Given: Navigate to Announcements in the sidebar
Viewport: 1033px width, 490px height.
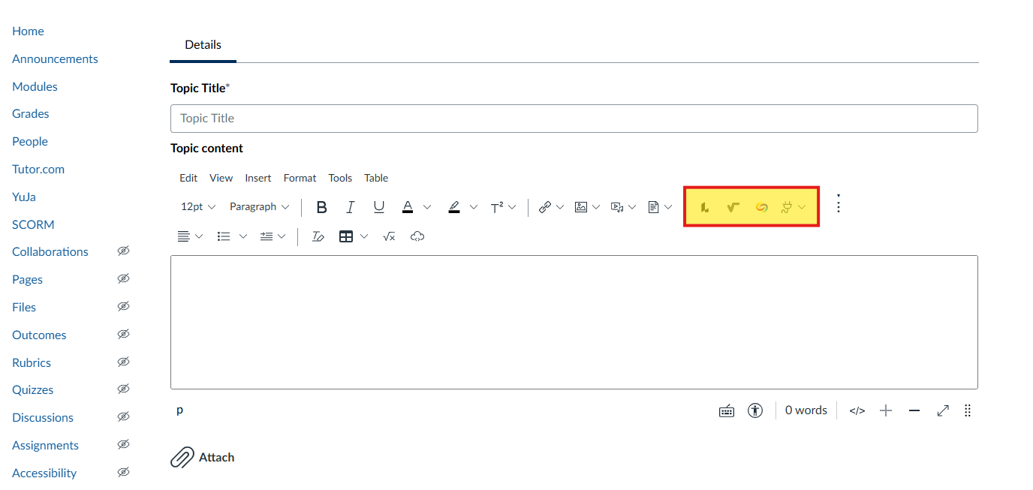Looking at the screenshot, I should point(55,59).
